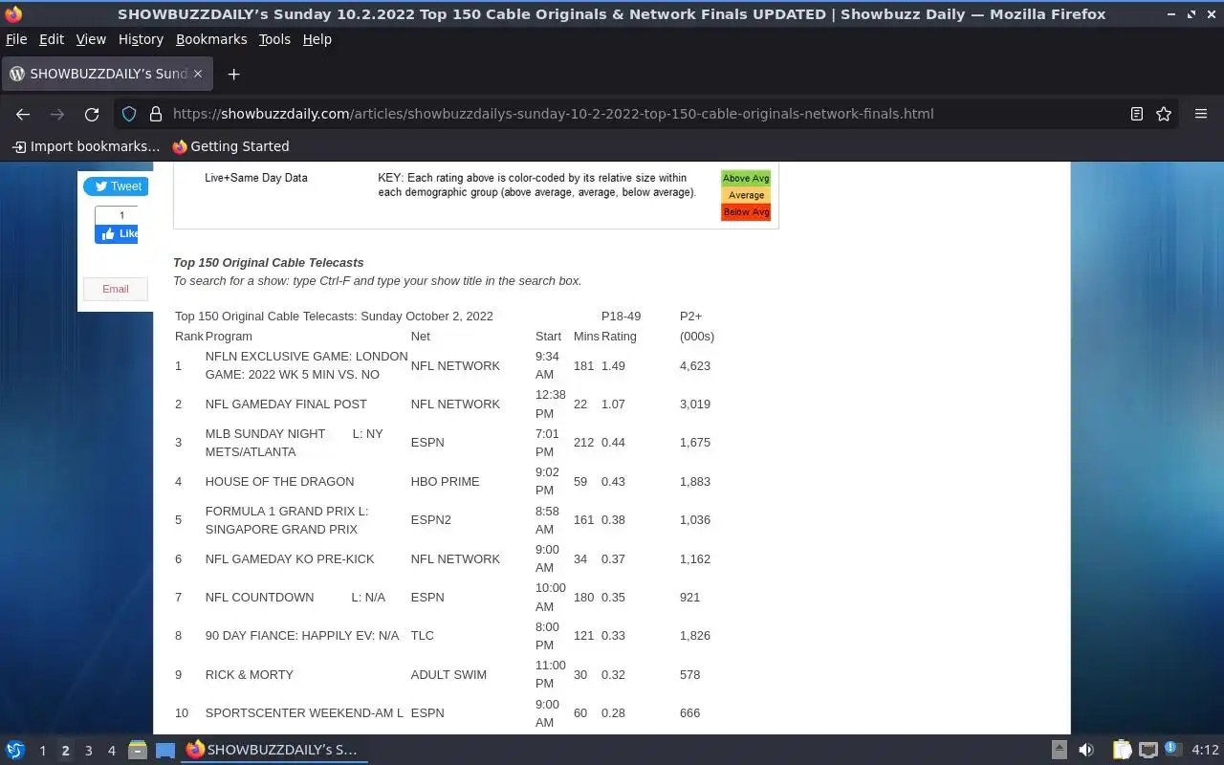Focus Firefox SHOWBUZZDAILY taskbar window button
The height and width of the screenshot is (765, 1224).
tap(274, 750)
